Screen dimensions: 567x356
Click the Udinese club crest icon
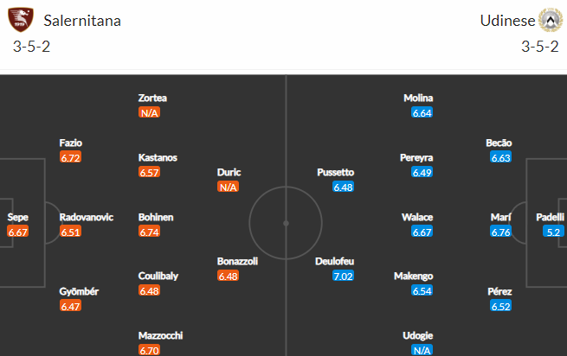click(551, 20)
